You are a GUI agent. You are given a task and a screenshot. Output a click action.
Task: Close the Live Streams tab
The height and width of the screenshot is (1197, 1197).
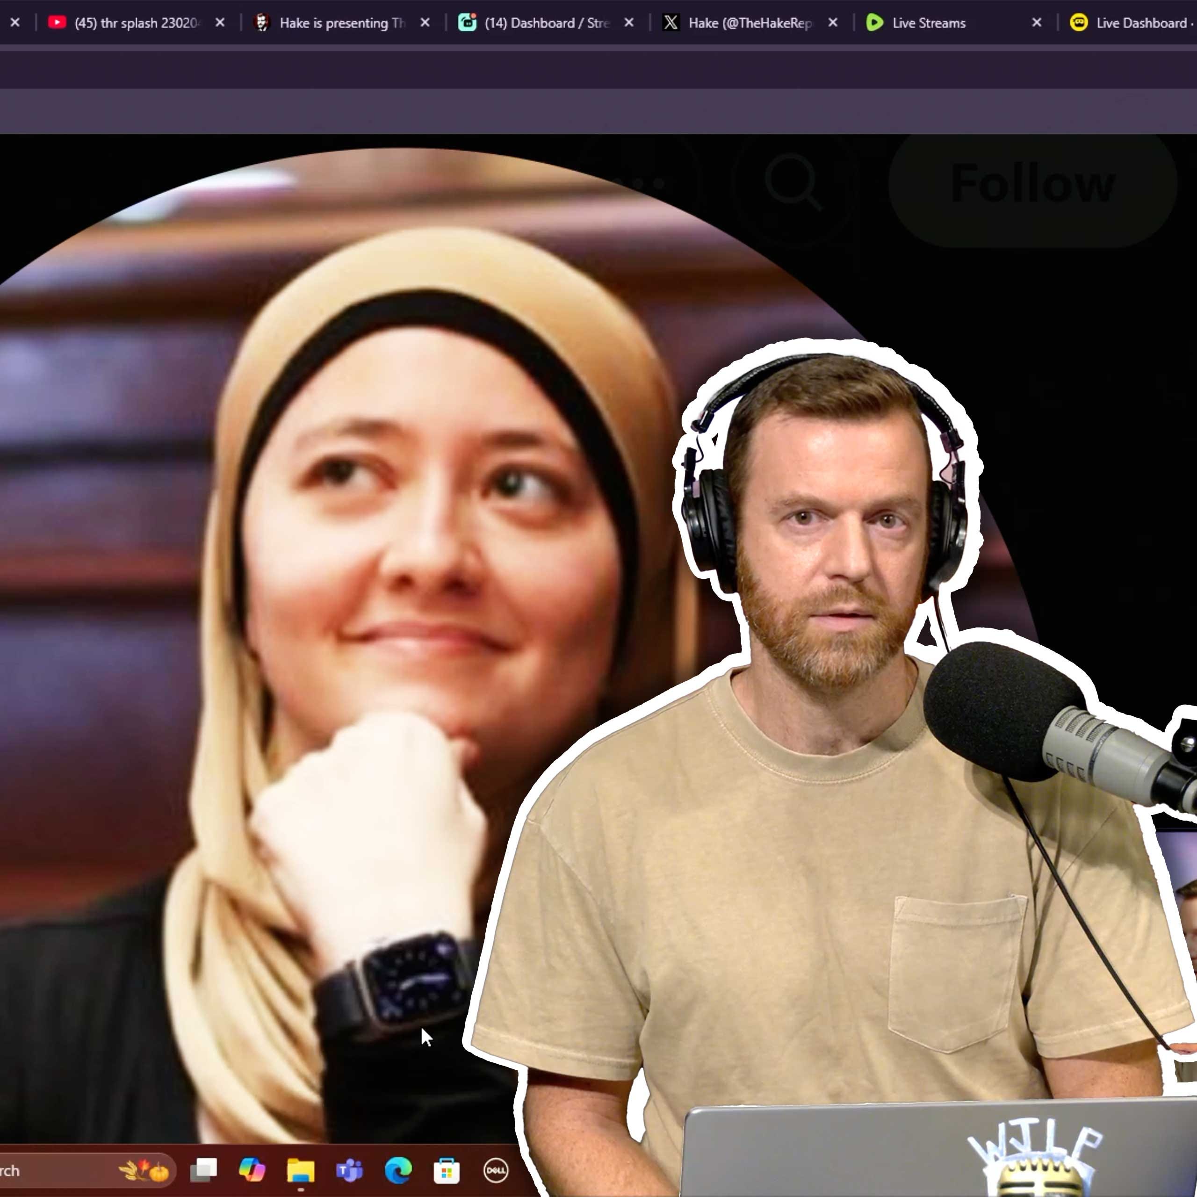pyautogui.click(x=1037, y=23)
